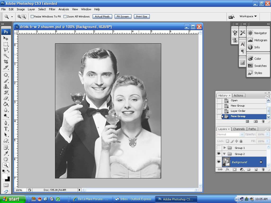
Task: Select the Move tool
Action: point(6,38)
